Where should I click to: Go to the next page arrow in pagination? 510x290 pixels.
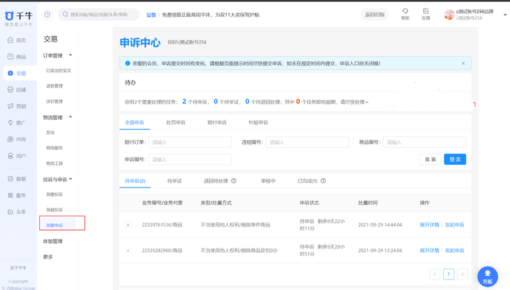click(x=462, y=274)
